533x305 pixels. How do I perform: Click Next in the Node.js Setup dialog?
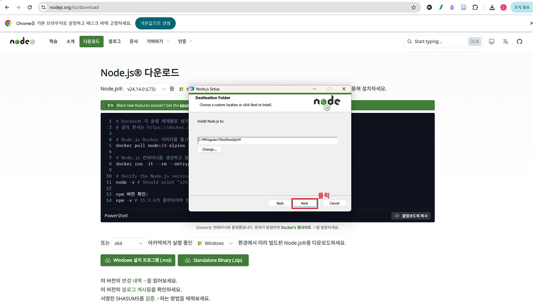pyautogui.click(x=304, y=203)
